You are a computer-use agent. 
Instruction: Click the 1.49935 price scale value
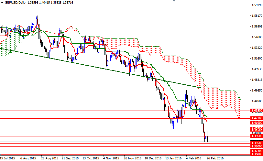click(x=257, y=69)
